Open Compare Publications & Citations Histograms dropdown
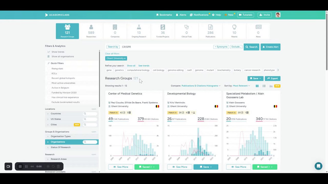 coord(201,86)
